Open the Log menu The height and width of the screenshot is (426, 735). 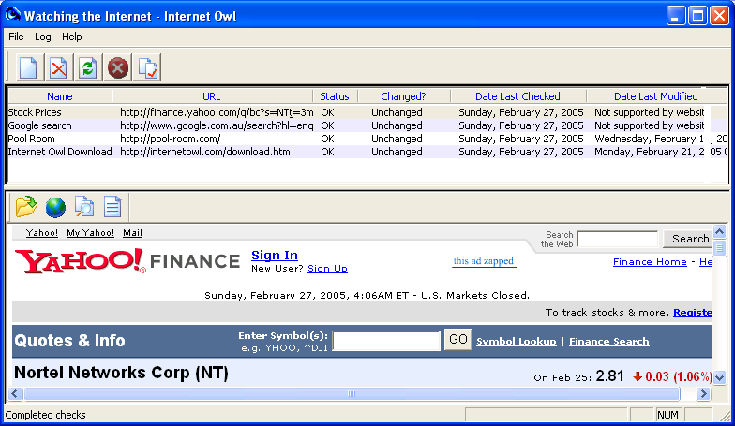pos(43,37)
